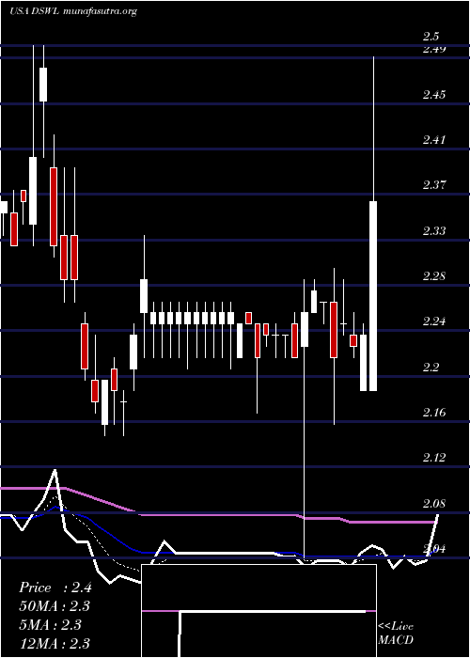Viewport: 470px width, 658px height.
Task: Click the 2.33 price axis label
Action: tap(434, 231)
